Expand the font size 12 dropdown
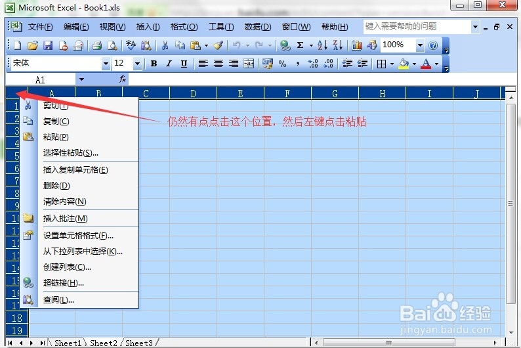Viewport: 521px width, 348px height. point(137,64)
